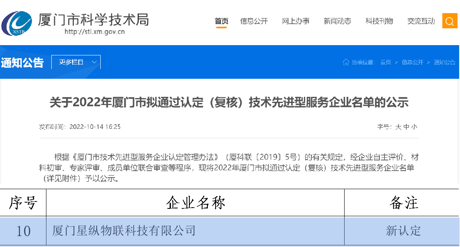Expand the 更多栏目 dropdown

click(x=76, y=62)
